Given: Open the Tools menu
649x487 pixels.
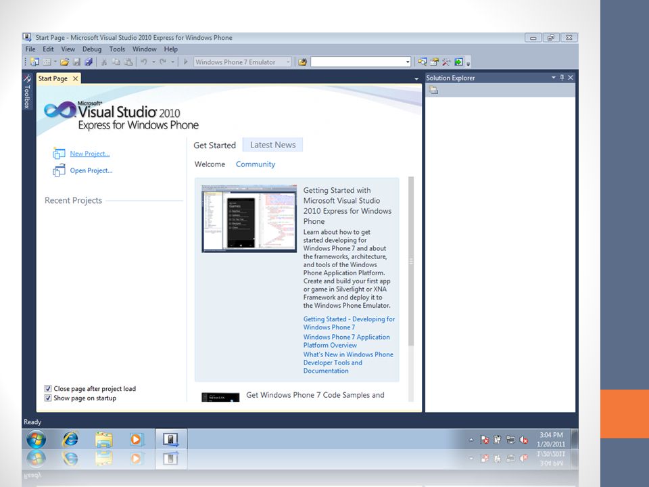Looking at the screenshot, I should [117, 49].
